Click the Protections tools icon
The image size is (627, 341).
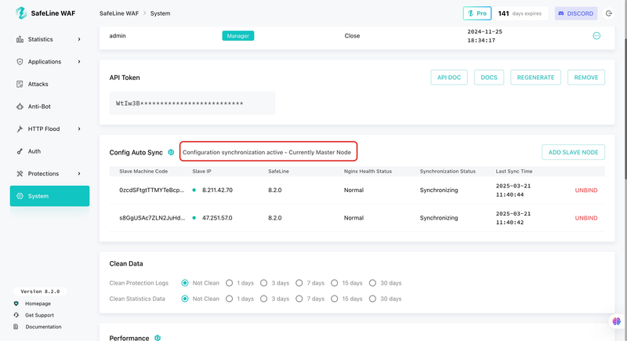pos(20,173)
